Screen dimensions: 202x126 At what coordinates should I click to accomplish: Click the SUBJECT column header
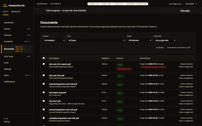[106, 58]
